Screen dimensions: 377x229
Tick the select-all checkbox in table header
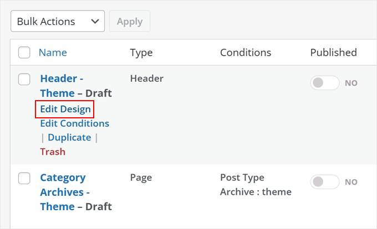click(24, 53)
